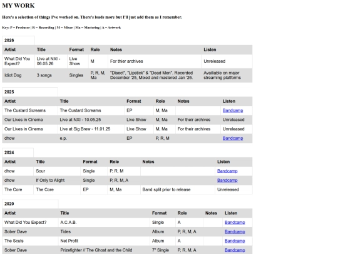Screen dimensions: 338x254
Task: Open Bandcamp link for dhow e.p.
Action: coord(233,138)
